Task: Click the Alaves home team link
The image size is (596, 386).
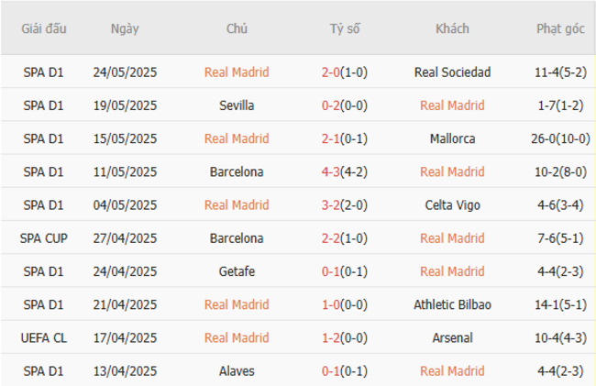Action: (x=237, y=370)
